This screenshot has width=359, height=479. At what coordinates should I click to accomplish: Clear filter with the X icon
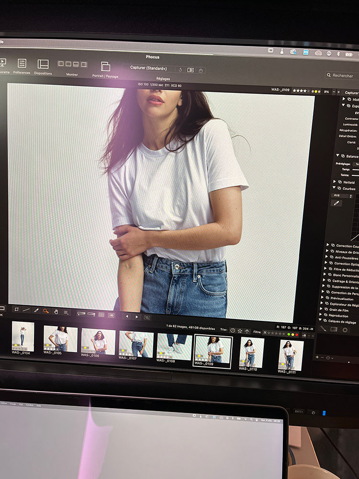pos(265,332)
